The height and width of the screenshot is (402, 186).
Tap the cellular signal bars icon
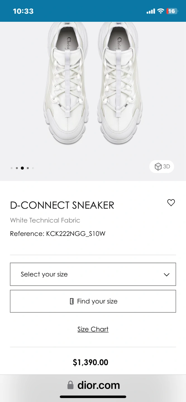click(x=151, y=11)
